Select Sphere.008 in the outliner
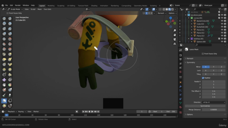 [x=201, y=42]
